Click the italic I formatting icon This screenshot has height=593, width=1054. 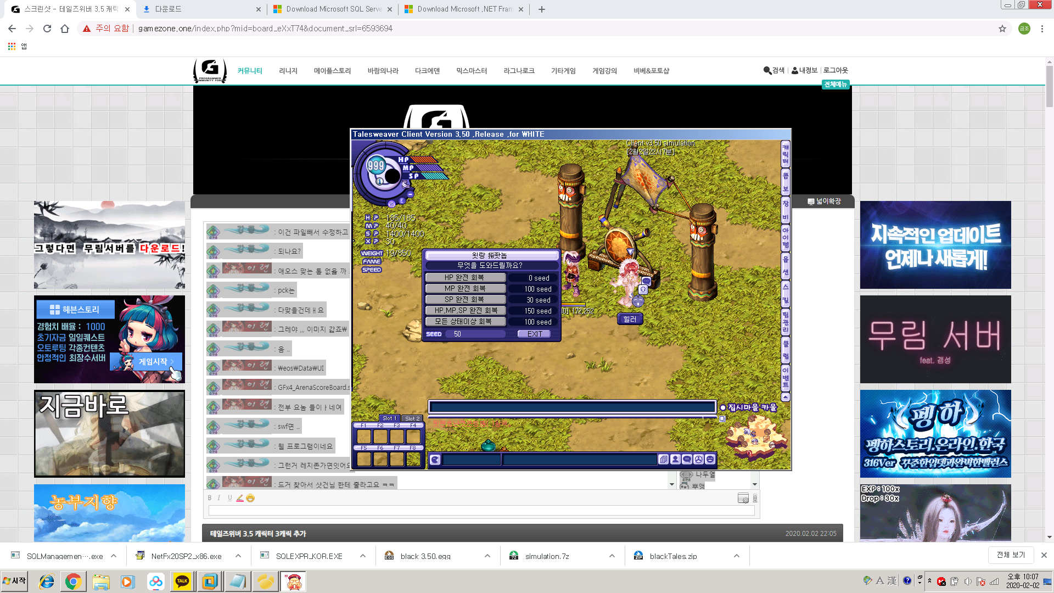point(219,498)
